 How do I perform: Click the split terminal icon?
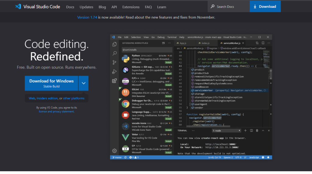tap(251, 131)
